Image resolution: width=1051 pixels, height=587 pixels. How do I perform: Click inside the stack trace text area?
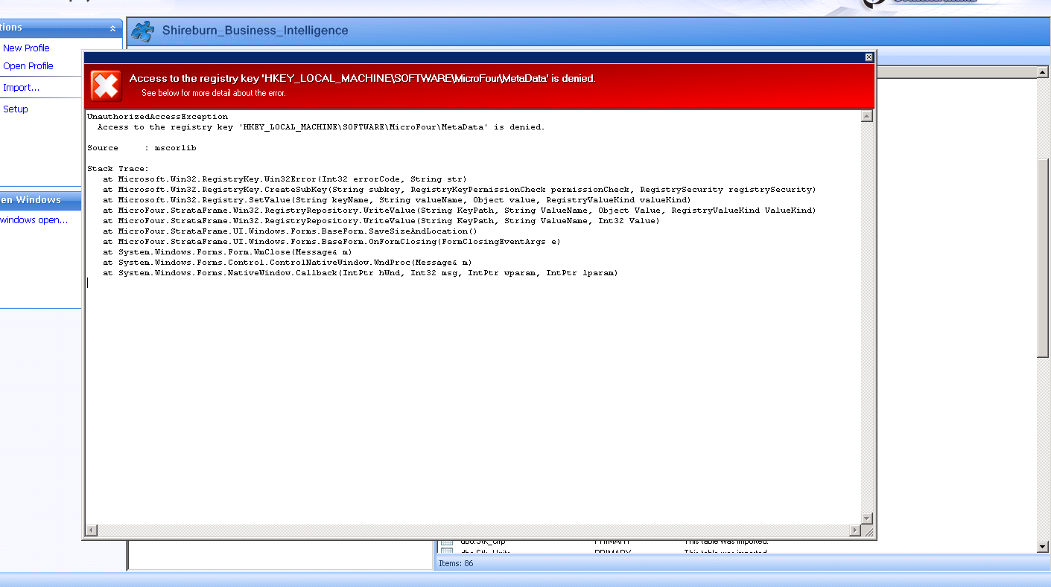[x=447, y=372]
